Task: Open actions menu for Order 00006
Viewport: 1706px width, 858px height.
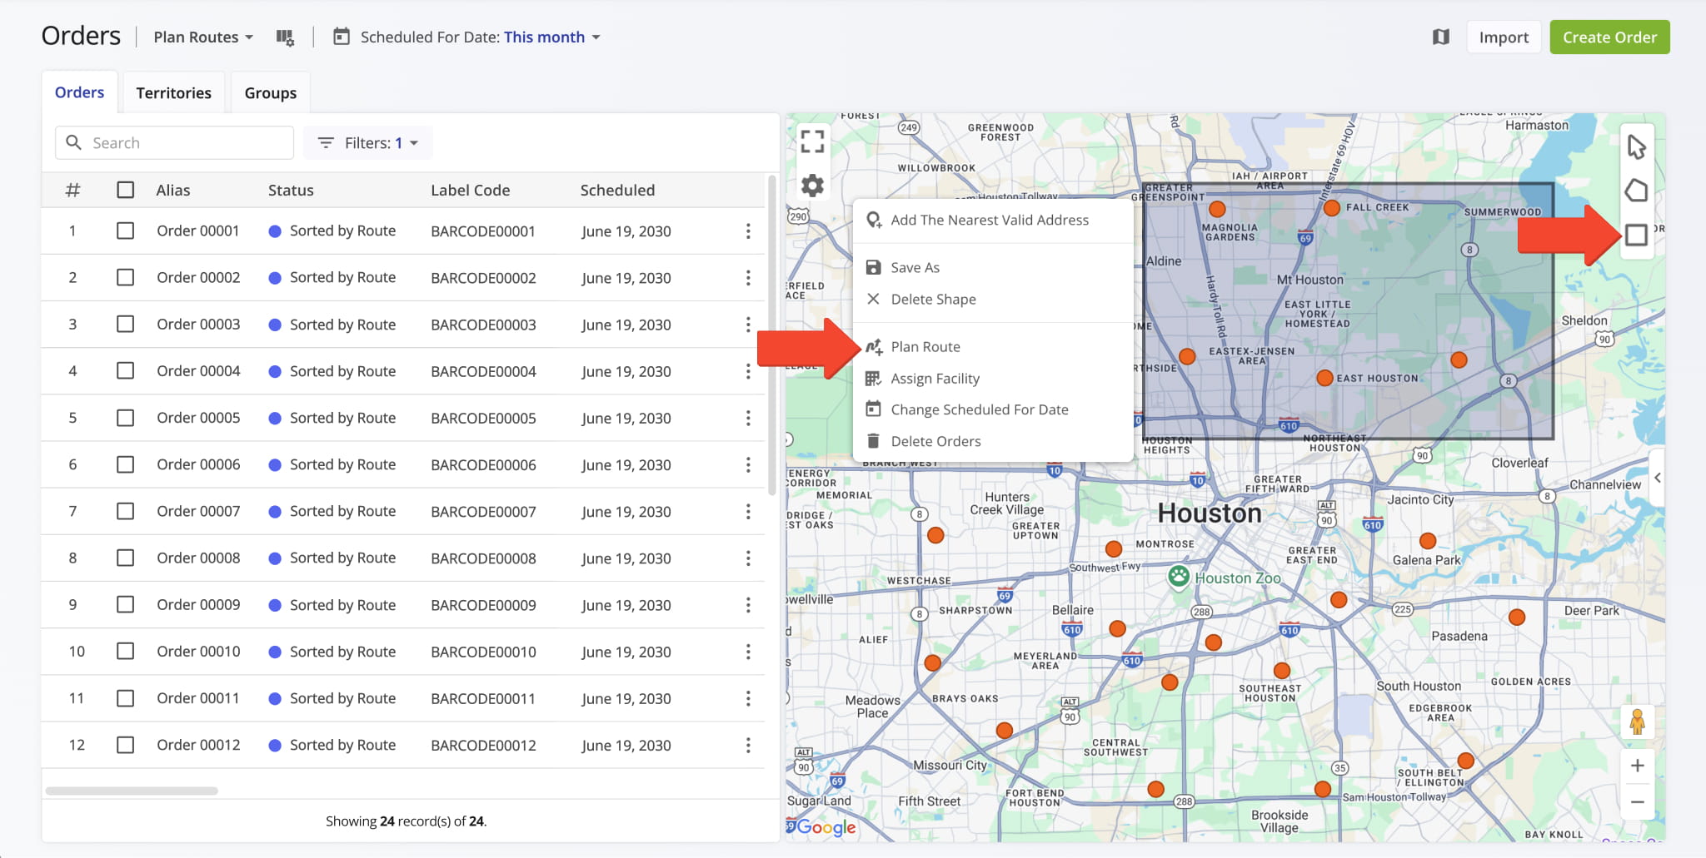Action: point(748,464)
